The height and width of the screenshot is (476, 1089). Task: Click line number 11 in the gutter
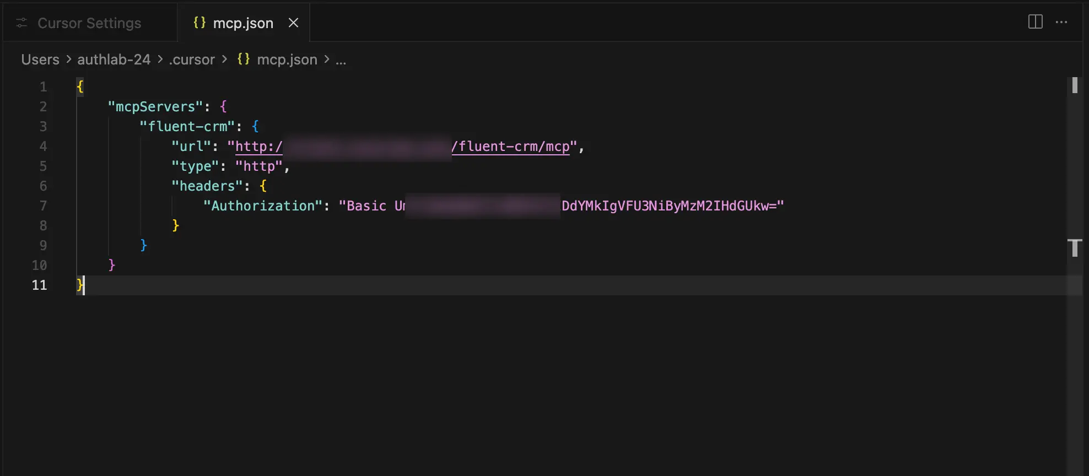[x=40, y=285]
